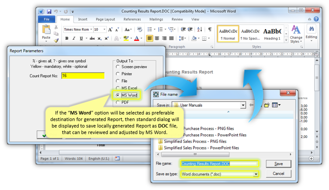Shrink font size with the small A
Viewport: 329px width, 190px height.
117,30
